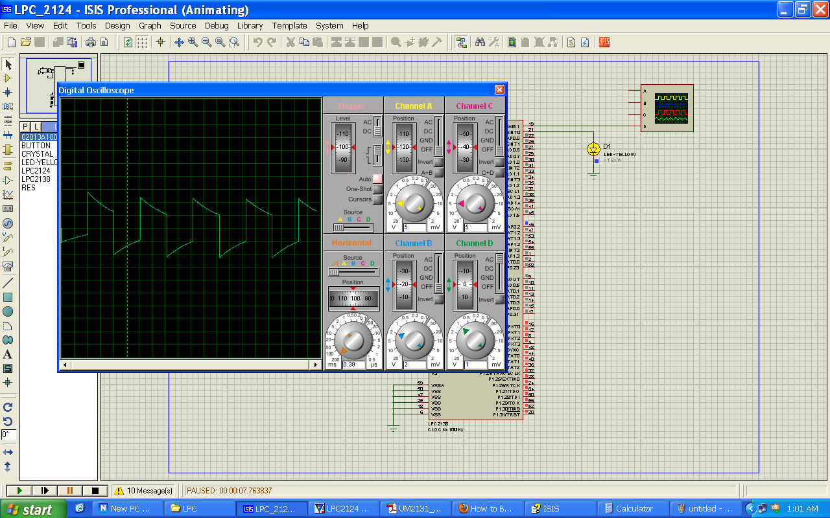Click the Horizontal timebase value field

point(355,365)
